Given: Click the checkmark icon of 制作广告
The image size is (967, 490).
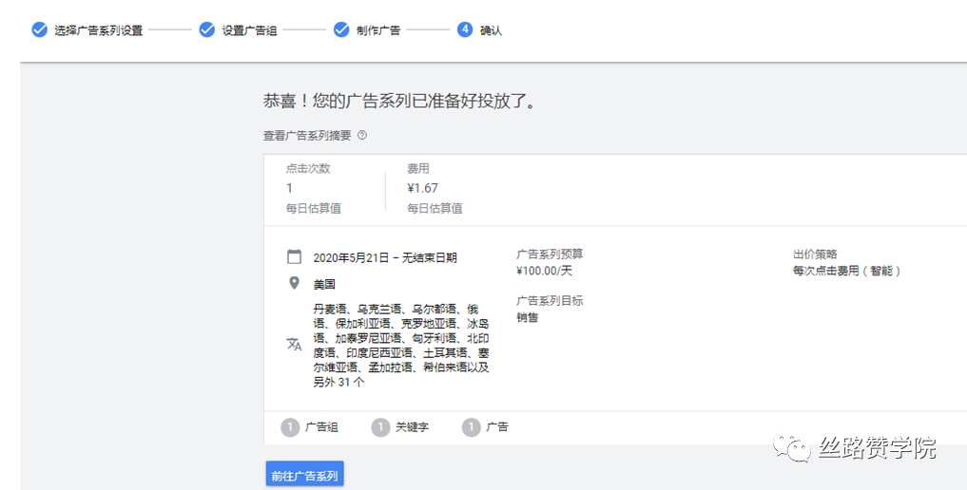Looking at the screenshot, I should pos(341,29).
